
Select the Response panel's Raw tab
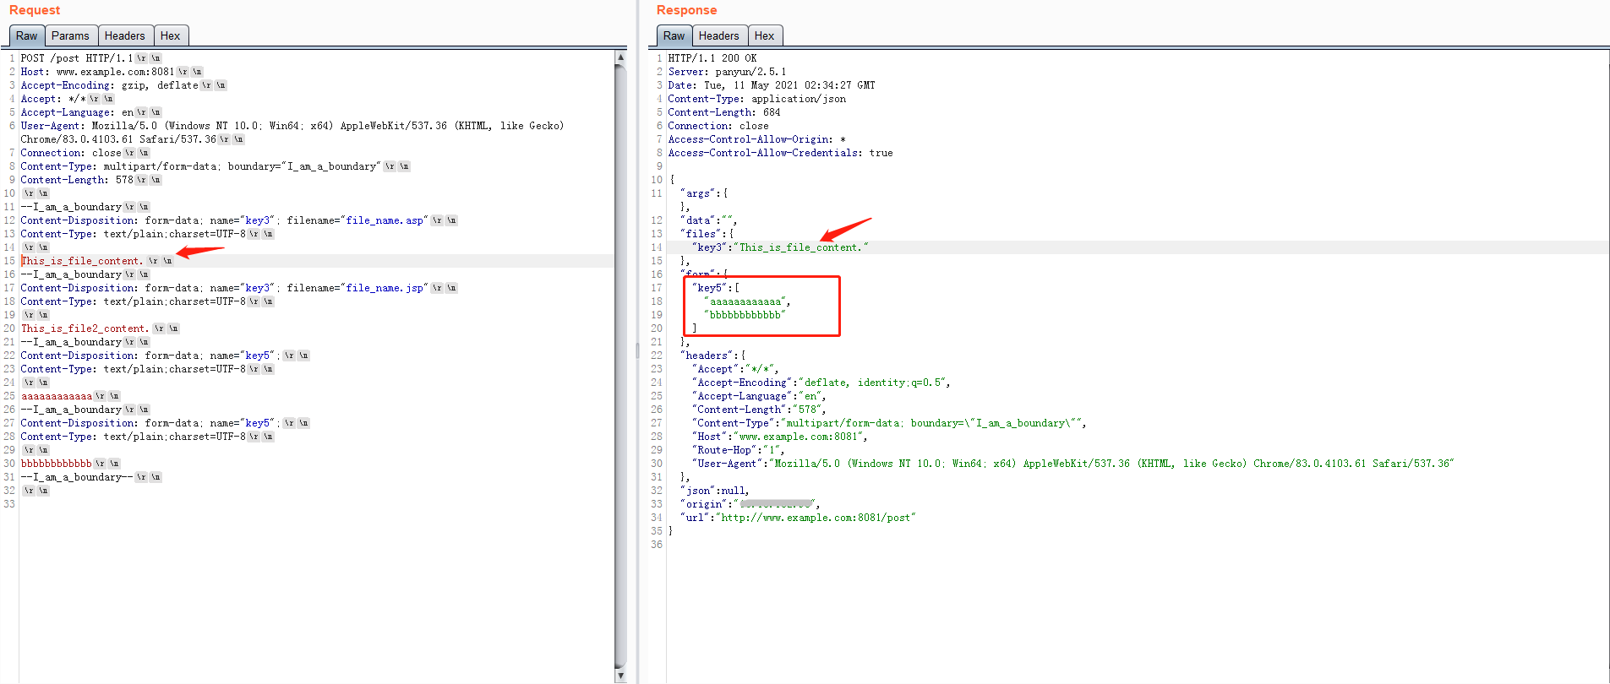tap(674, 35)
